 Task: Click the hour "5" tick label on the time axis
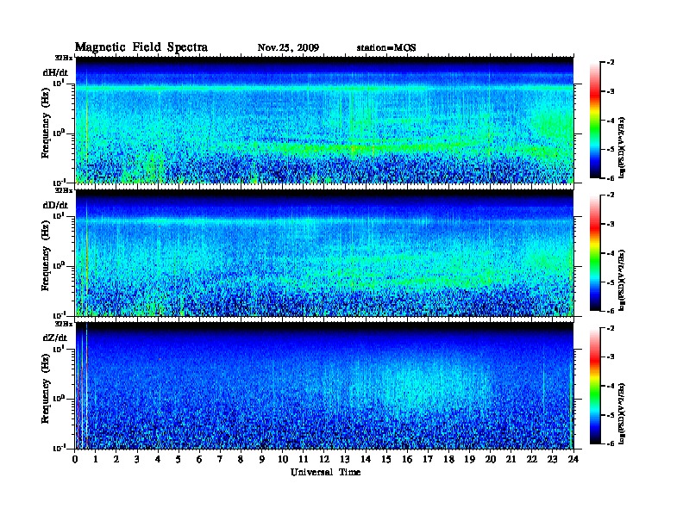179,459
